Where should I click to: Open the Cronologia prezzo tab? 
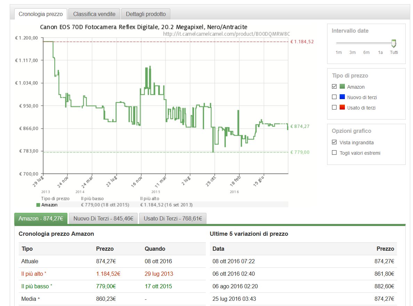(x=41, y=14)
